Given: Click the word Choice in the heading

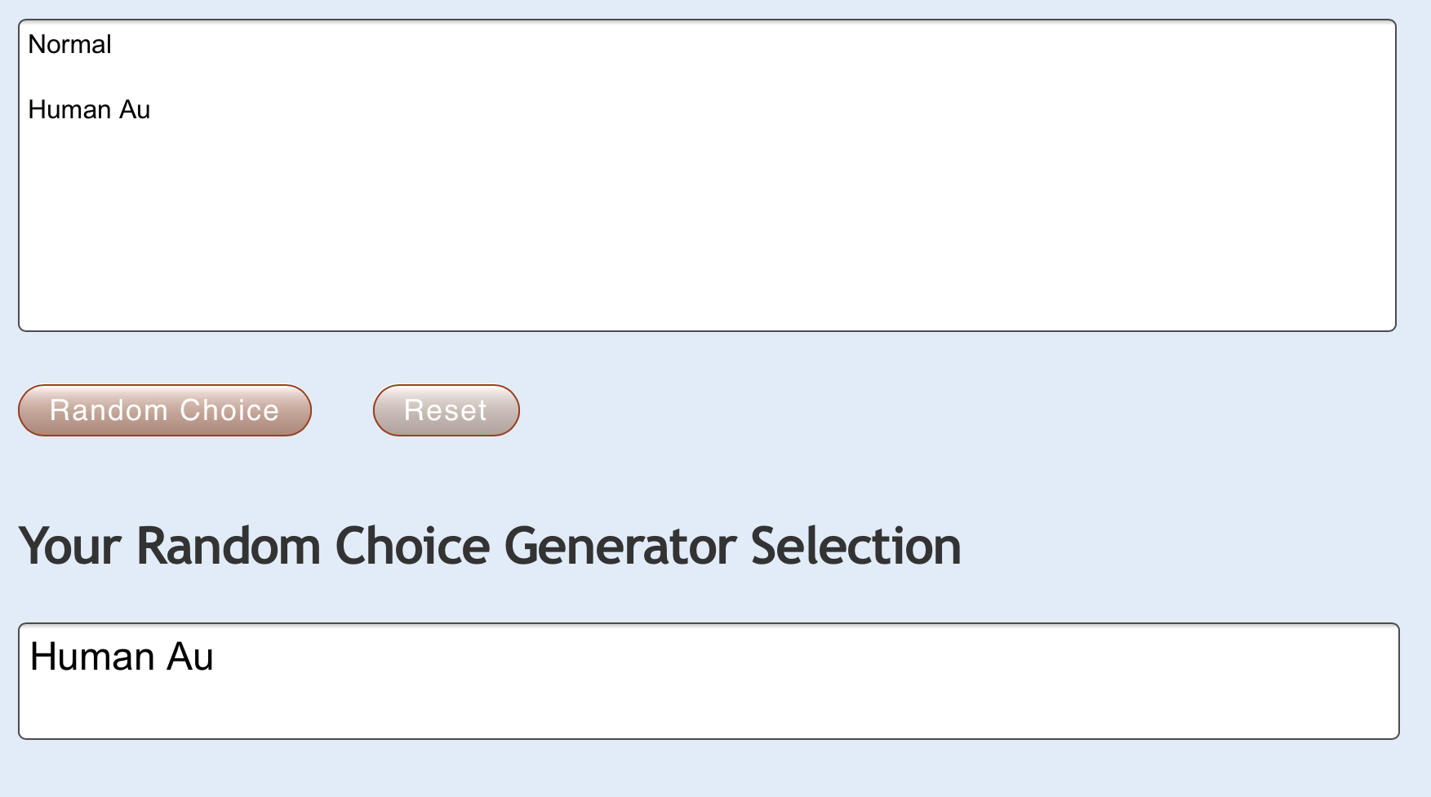Looking at the screenshot, I should (412, 546).
